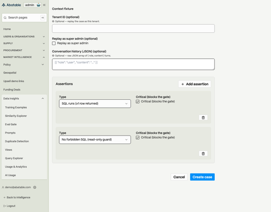Uncheck Critical for SQL runs assertion
This screenshot has width=271, height=212.
click(x=138, y=101)
